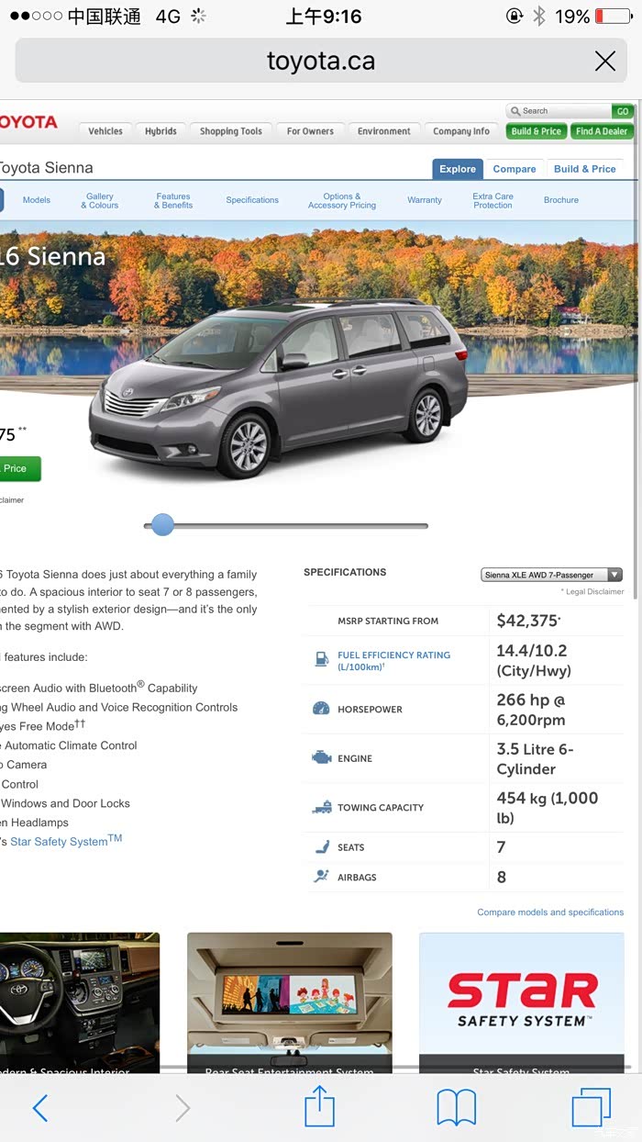642x1142 pixels.
Task: Expand the Vehicles navigation menu
Action: tap(105, 131)
